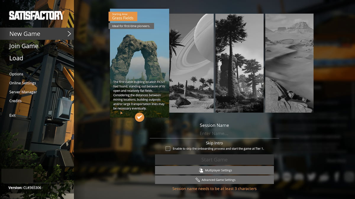The width and height of the screenshot is (355, 199).
Task: Open the New Game menu
Action: (x=37, y=34)
